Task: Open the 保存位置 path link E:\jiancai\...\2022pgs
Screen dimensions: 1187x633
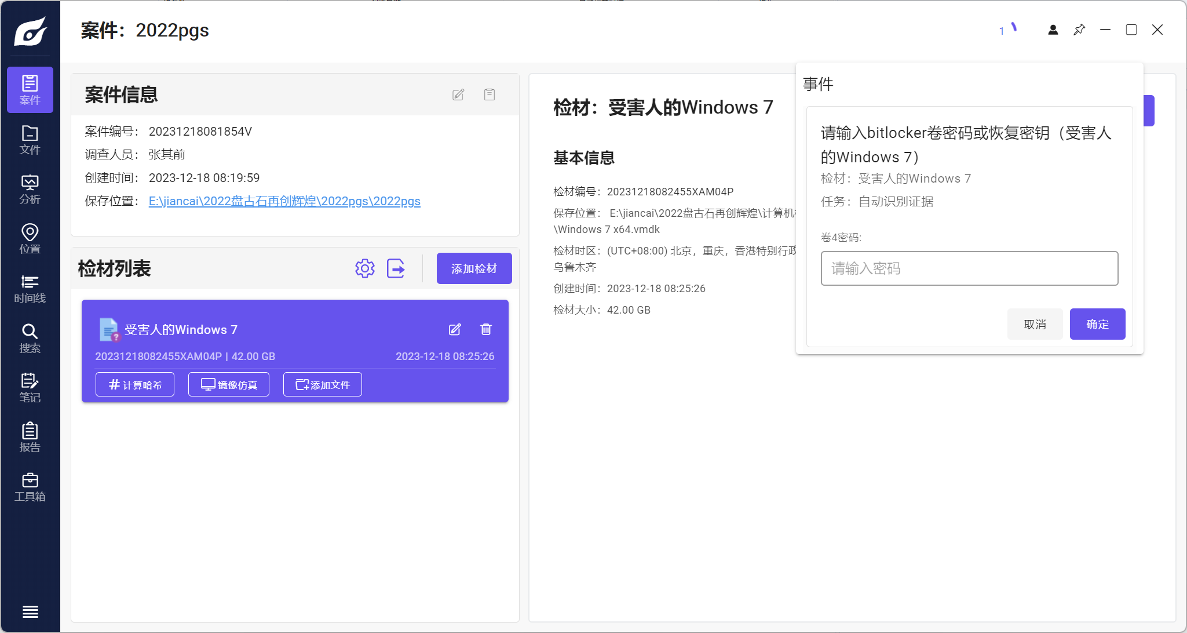Action: [284, 201]
